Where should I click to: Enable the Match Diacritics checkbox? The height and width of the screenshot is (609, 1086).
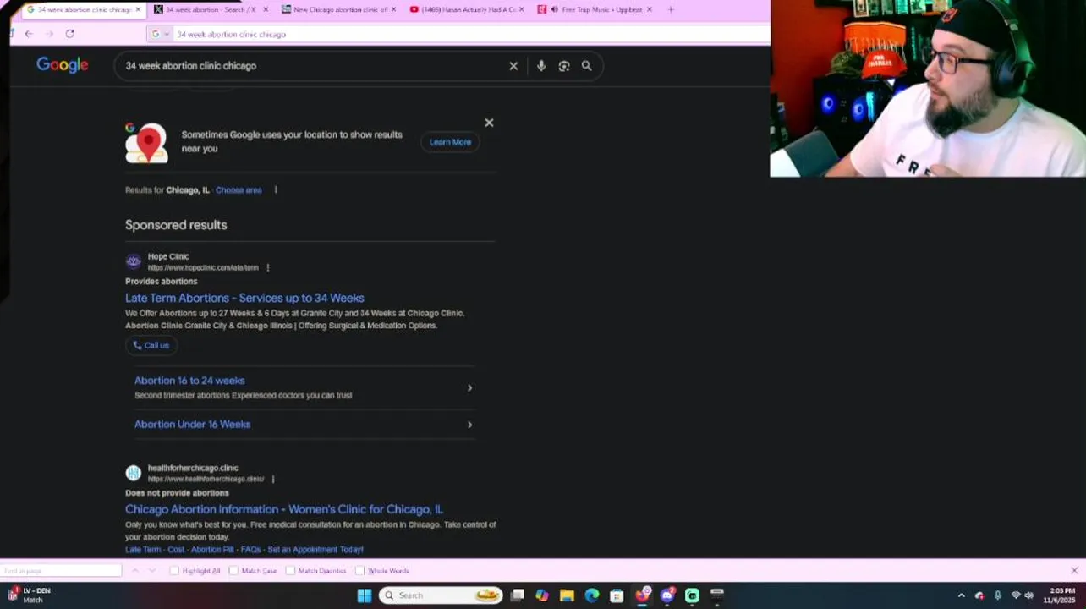(x=290, y=571)
